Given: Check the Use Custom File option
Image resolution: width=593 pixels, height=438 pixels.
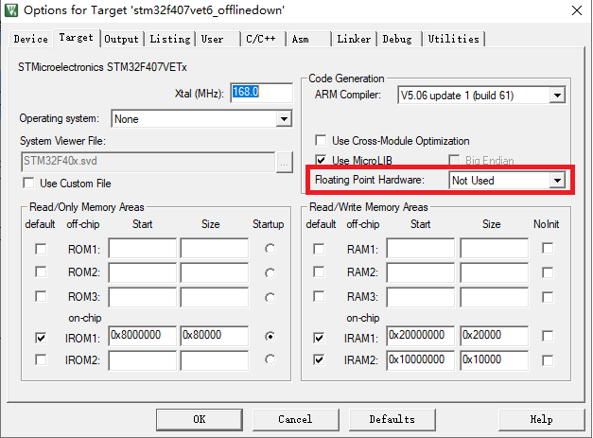Looking at the screenshot, I should pyautogui.click(x=28, y=183).
